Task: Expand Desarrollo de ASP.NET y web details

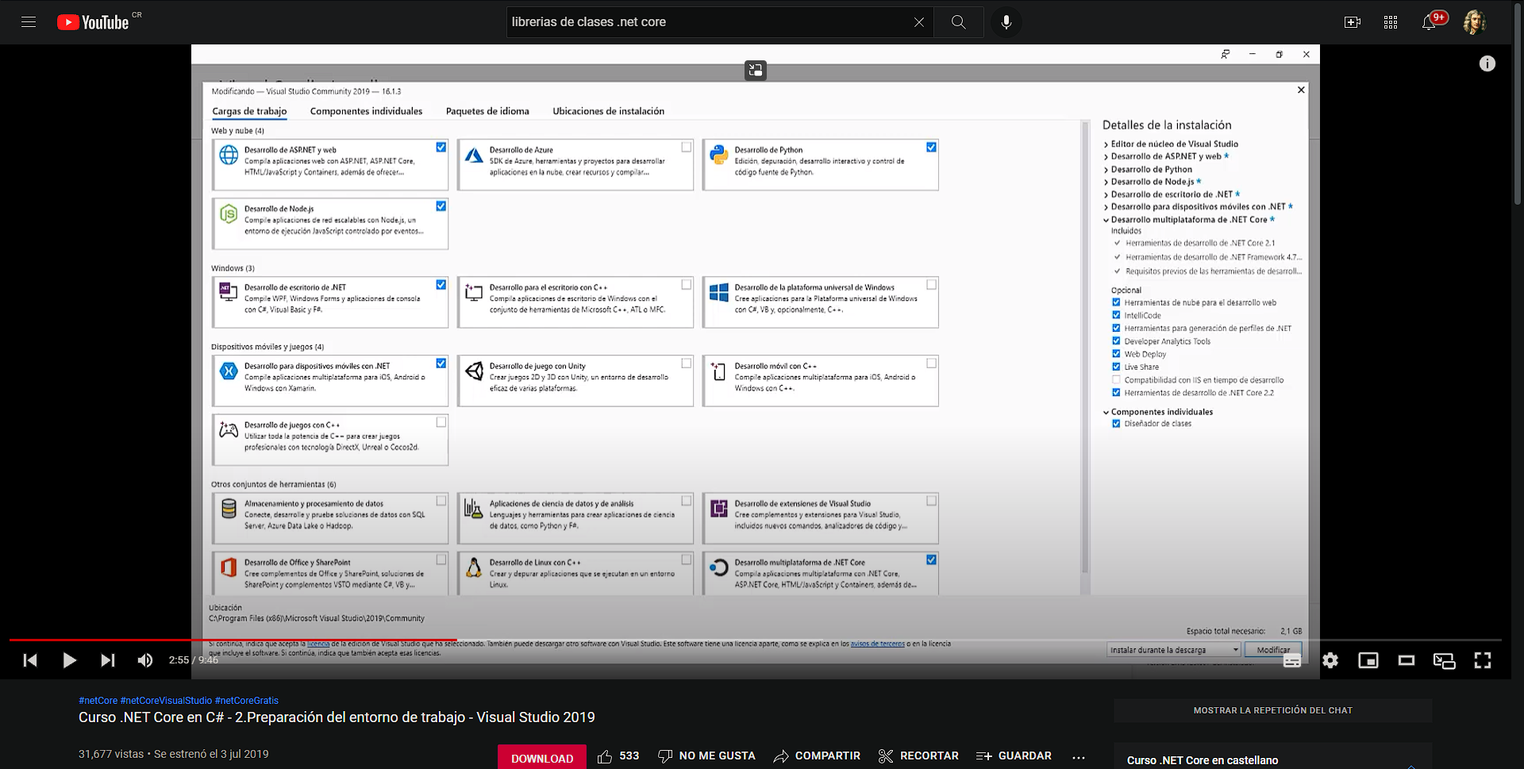Action: click(1106, 157)
